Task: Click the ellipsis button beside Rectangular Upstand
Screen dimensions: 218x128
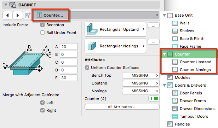Action: [x=154, y=25]
